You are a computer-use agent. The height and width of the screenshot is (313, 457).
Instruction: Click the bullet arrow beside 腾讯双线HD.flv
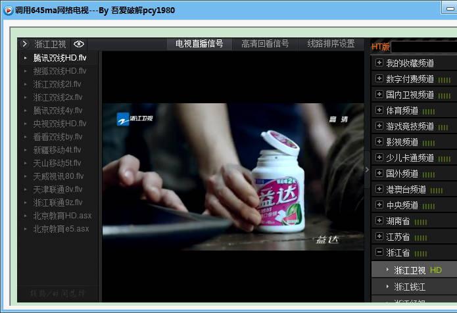pyautogui.click(x=26, y=58)
